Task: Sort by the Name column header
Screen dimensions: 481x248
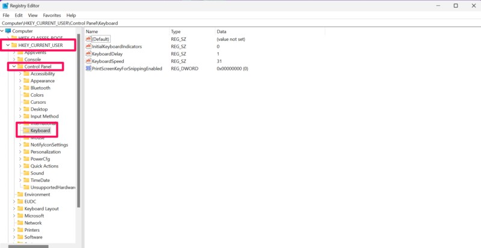Action: coord(91,31)
